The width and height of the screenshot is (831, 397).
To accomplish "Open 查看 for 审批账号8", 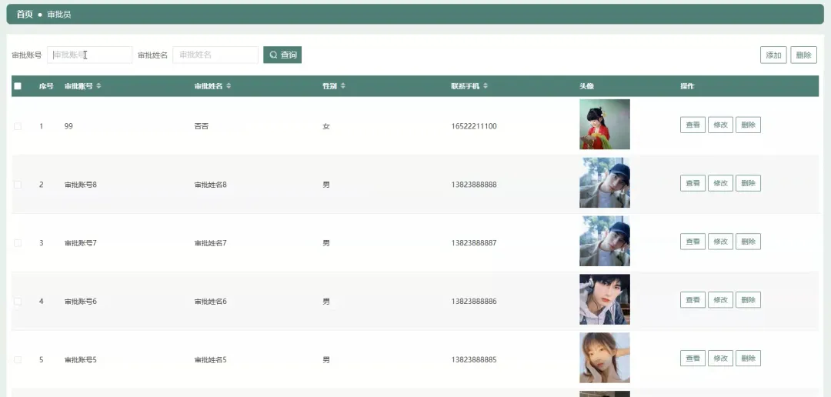I will (x=692, y=183).
